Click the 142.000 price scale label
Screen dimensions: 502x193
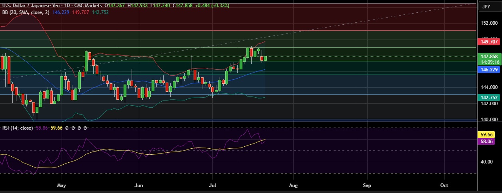pos(489,104)
